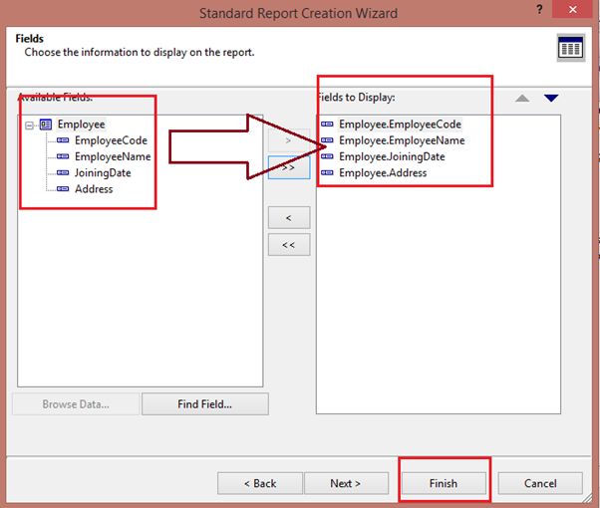Viewport: 600px width, 508px height.
Task: Add all fields with the >> button
Action: click(289, 167)
